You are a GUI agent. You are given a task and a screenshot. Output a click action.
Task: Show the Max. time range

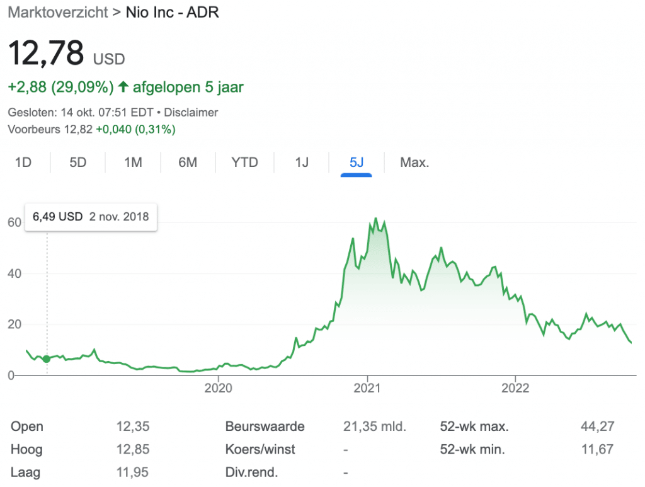(414, 163)
